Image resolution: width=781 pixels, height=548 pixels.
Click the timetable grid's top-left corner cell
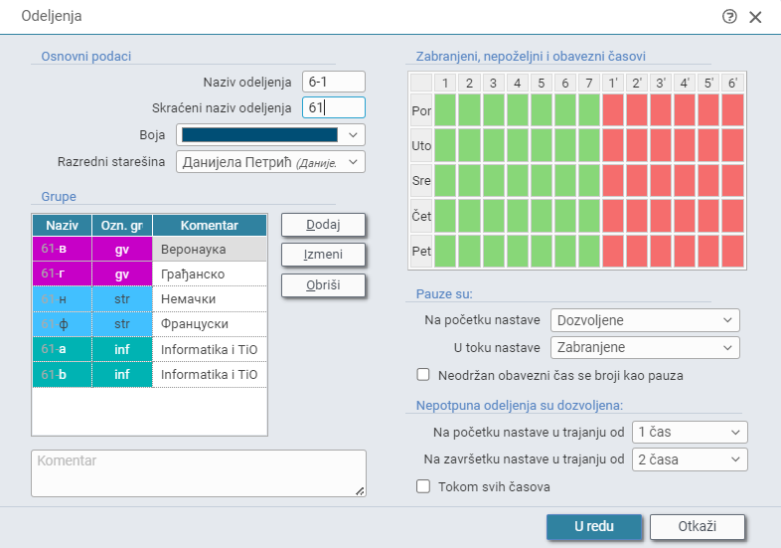(421, 83)
